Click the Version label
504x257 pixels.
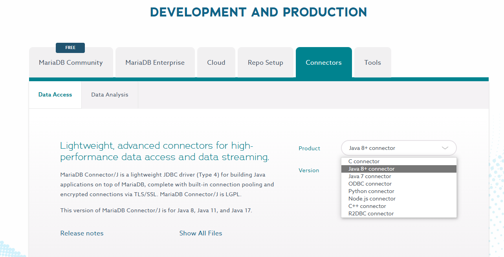(309, 170)
